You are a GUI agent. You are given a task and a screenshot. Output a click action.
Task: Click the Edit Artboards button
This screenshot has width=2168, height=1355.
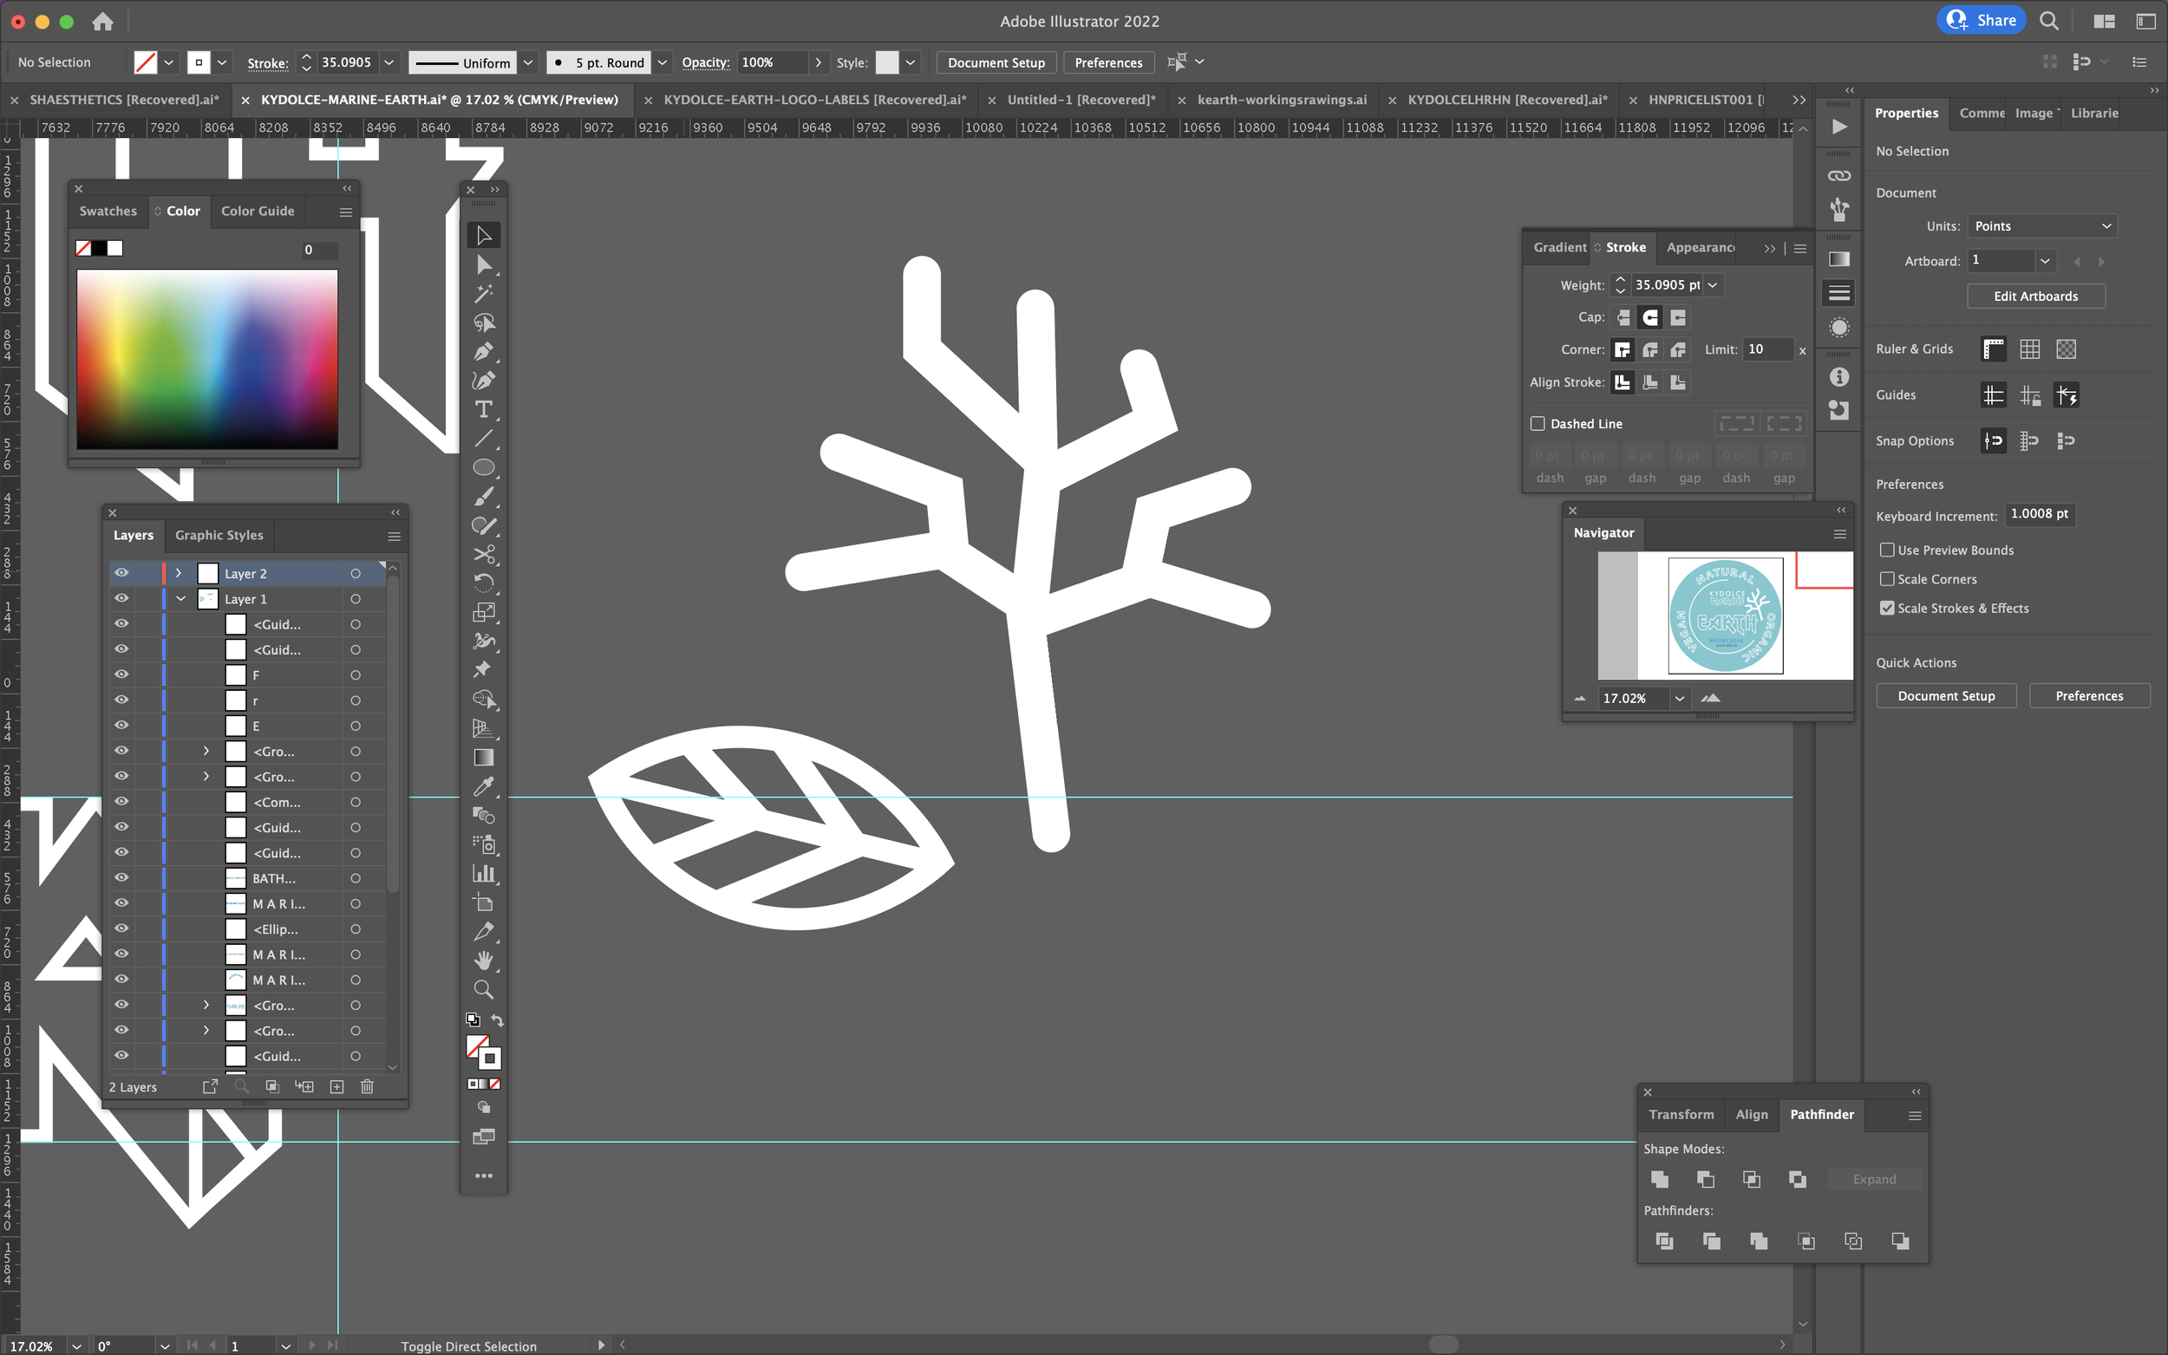point(2035,296)
